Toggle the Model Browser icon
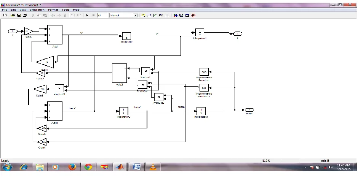The width and height of the screenshot is (358, 177). pyautogui.click(x=187, y=15)
